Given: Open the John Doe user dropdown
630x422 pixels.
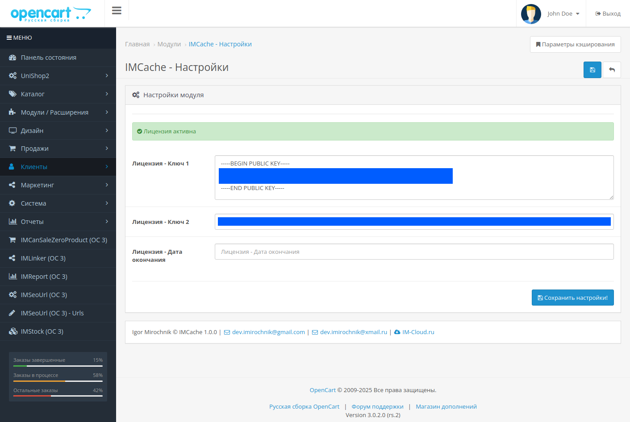Looking at the screenshot, I should pos(563,14).
